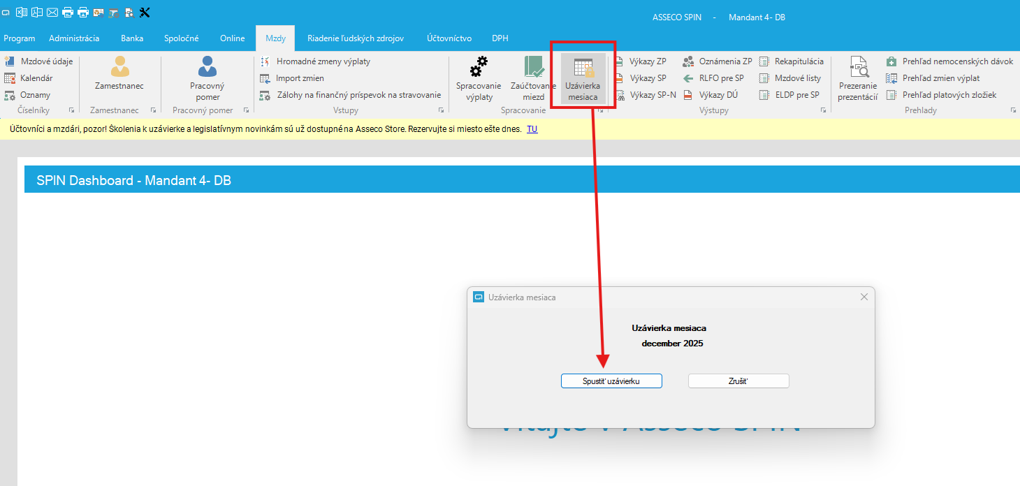Switch to the Účtovníctvo tab
1020x486 pixels.
point(449,38)
